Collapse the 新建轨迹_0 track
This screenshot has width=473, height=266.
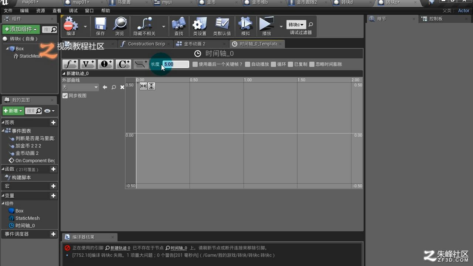tap(64, 74)
